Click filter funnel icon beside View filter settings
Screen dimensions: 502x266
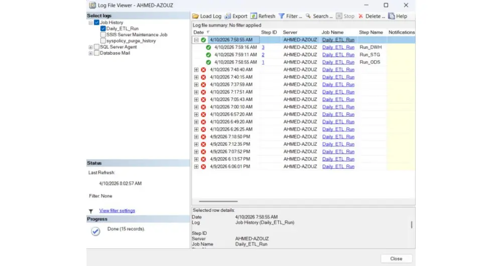point(91,211)
